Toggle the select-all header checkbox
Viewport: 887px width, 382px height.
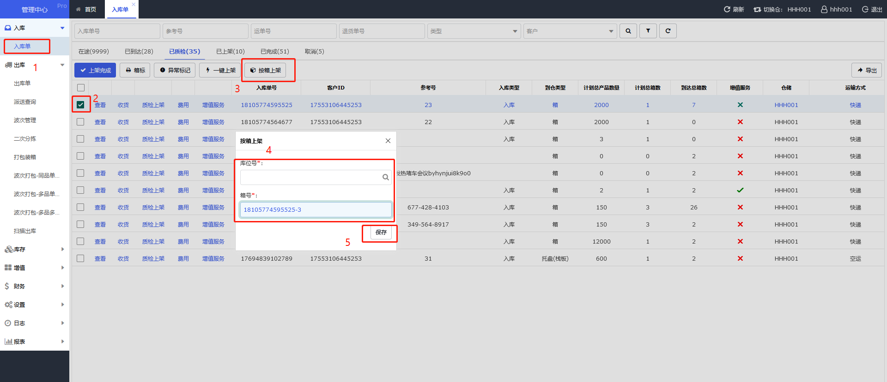pos(81,88)
